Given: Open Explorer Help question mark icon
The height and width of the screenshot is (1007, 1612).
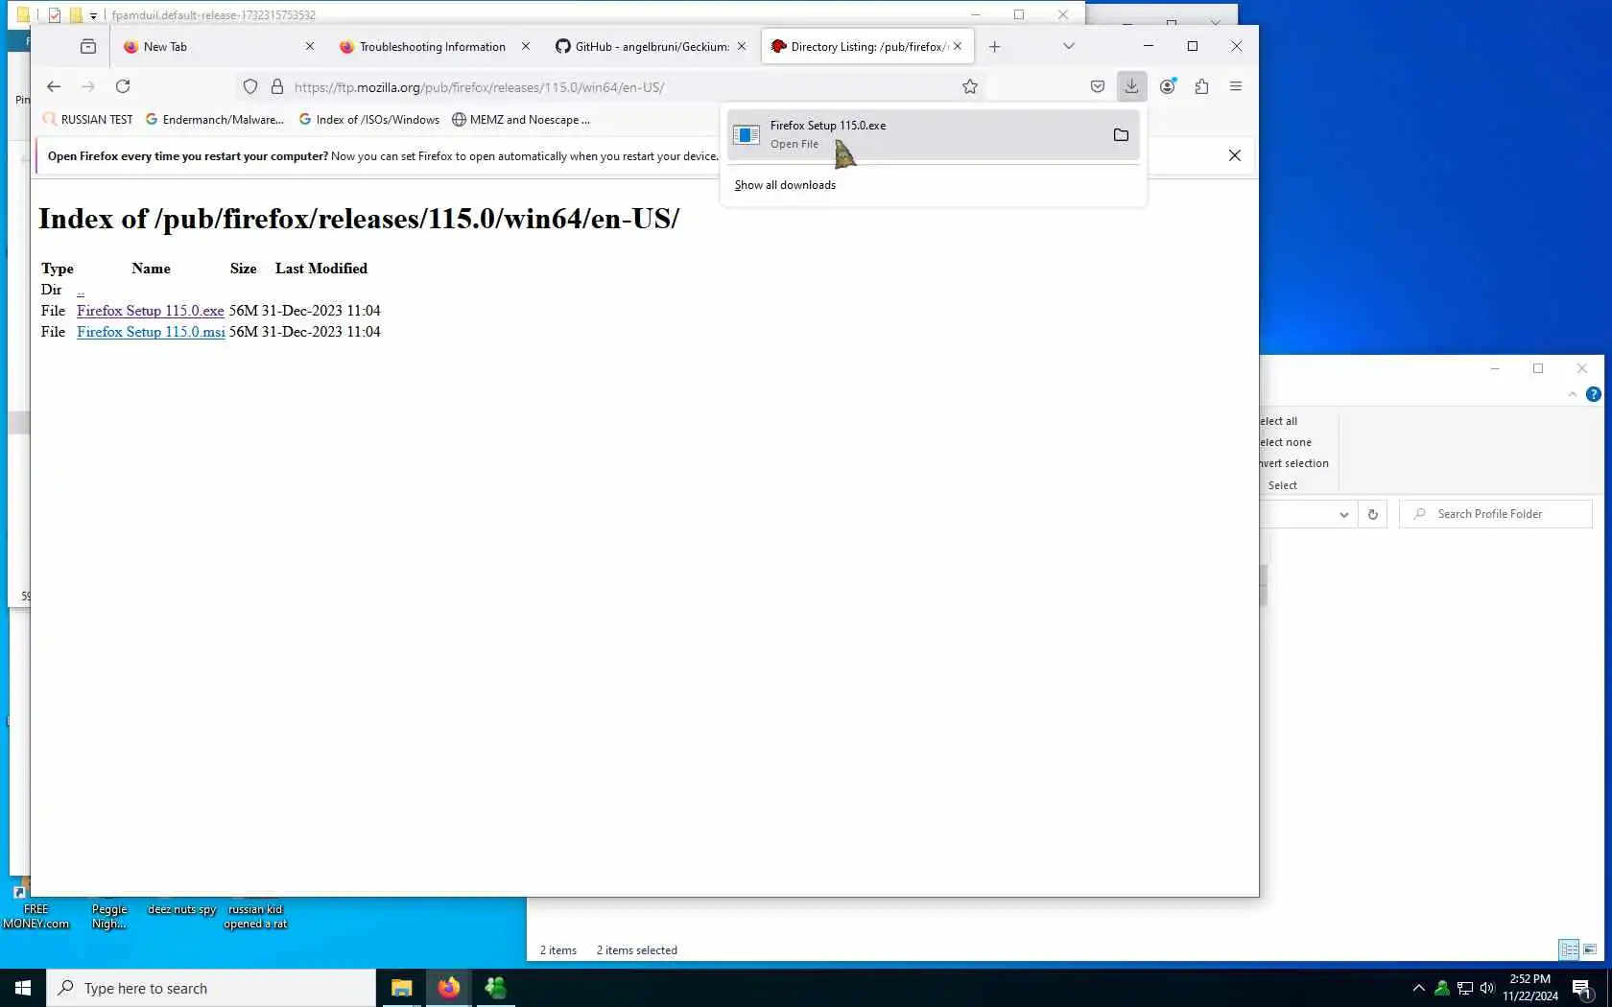Looking at the screenshot, I should pyautogui.click(x=1594, y=394).
